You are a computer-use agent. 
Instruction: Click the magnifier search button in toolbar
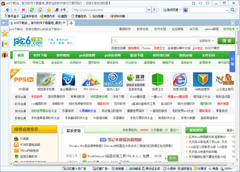(232, 10)
